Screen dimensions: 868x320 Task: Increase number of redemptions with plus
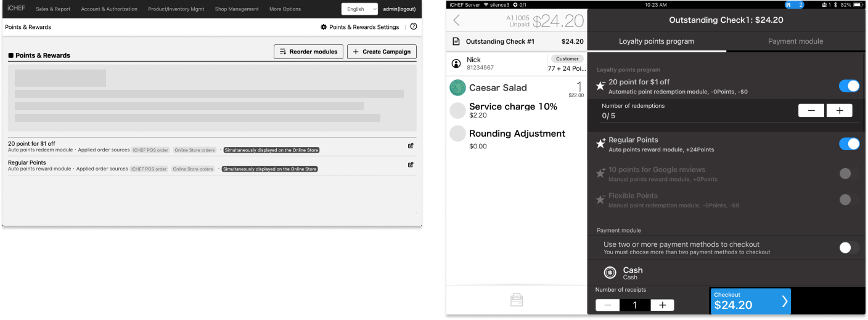(839, 111)
